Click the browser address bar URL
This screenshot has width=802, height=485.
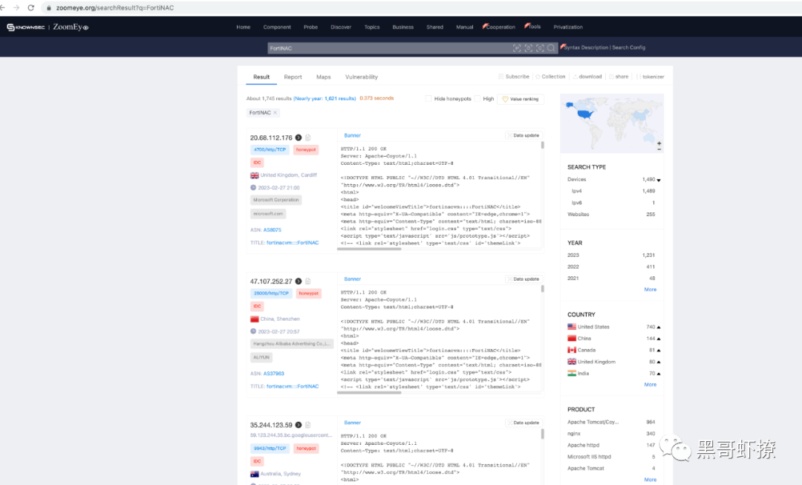pyautogui.click(x=115, y=7)
